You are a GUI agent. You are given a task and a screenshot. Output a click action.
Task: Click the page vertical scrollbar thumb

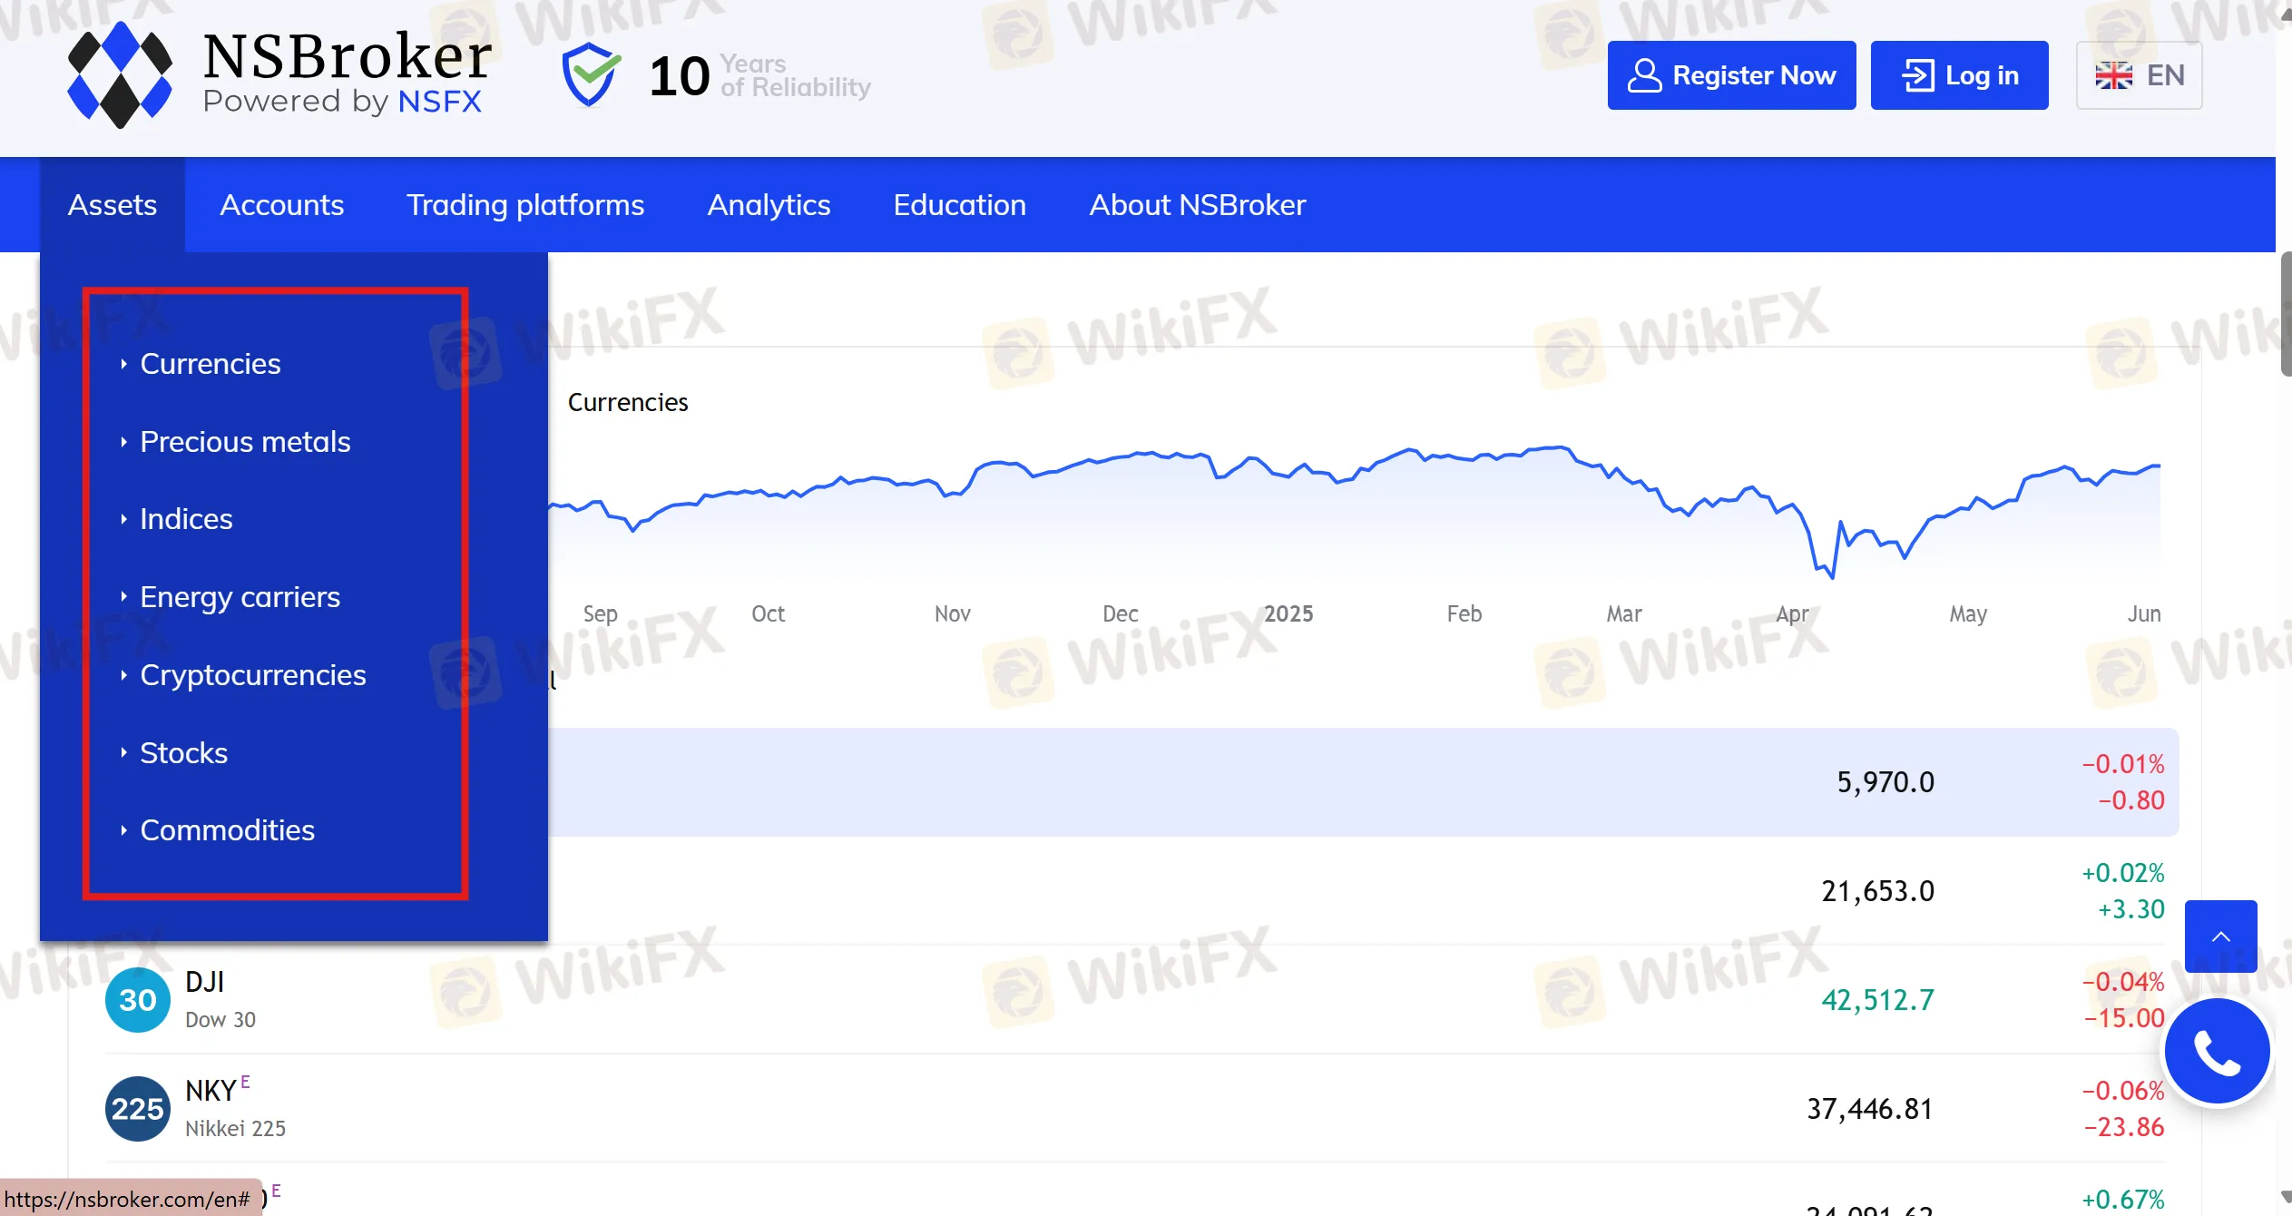coord(2285,314)
